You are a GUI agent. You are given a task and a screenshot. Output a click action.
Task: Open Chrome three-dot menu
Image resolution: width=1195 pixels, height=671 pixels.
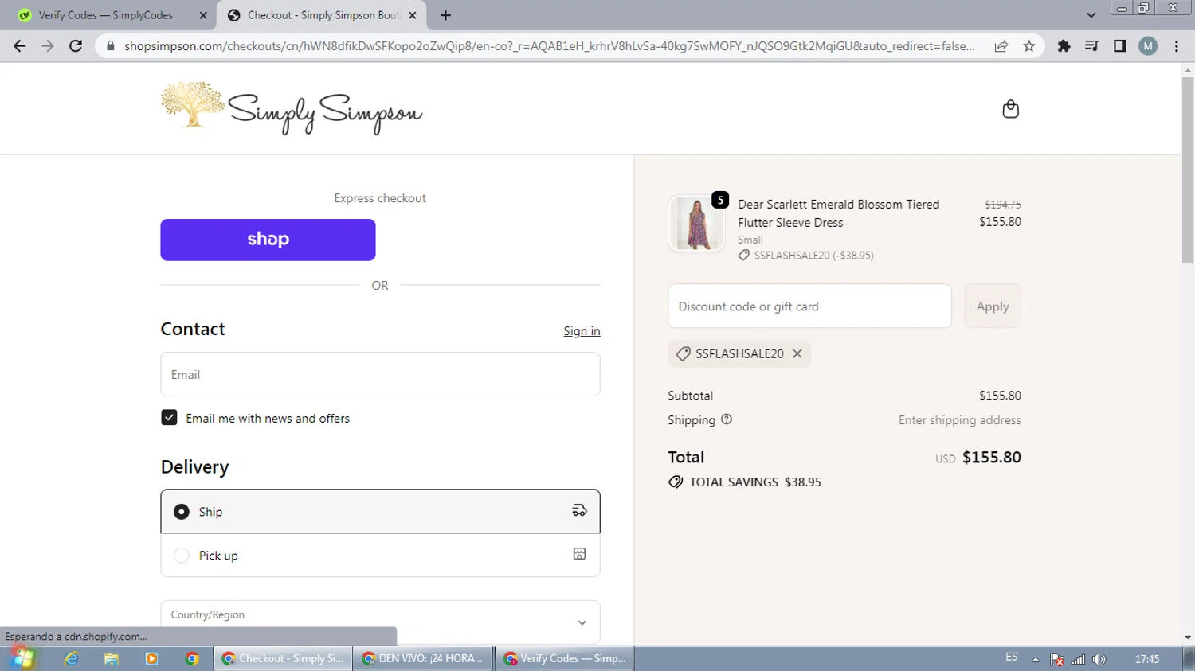point(1177,46)
